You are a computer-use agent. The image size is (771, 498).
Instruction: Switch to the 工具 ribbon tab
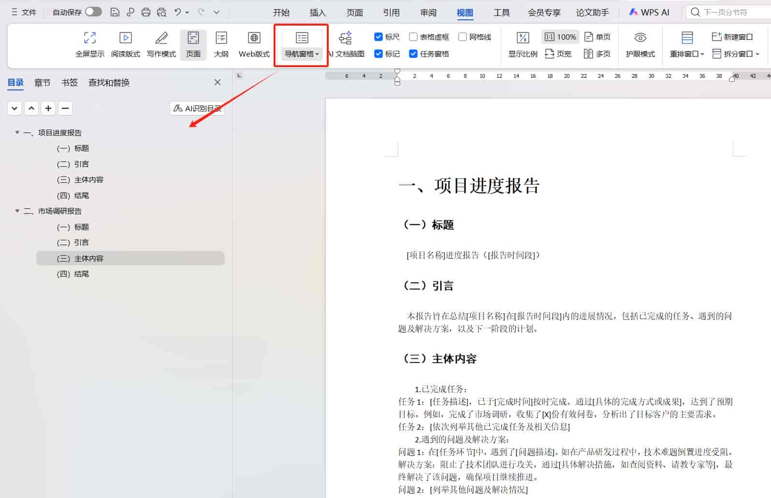[x=501, y=13]
